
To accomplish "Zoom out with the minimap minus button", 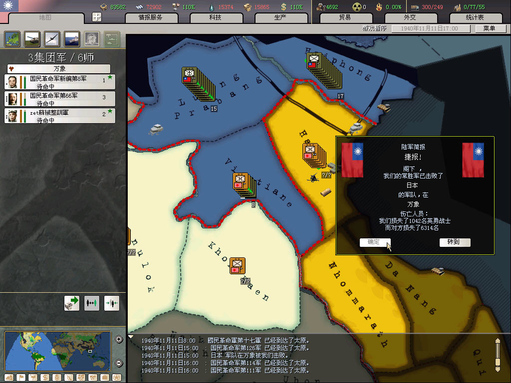I will point(119,363).
